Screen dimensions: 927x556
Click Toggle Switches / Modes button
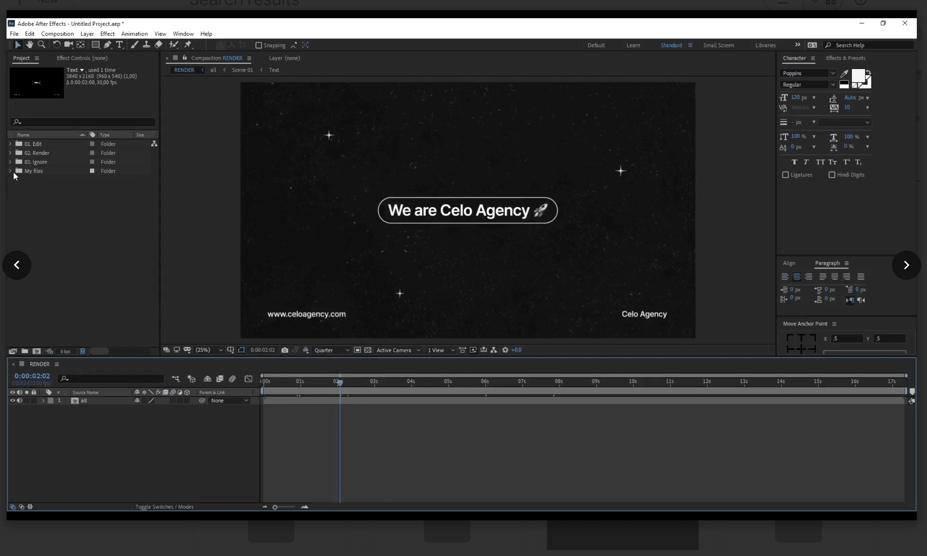tap(164, 506)
